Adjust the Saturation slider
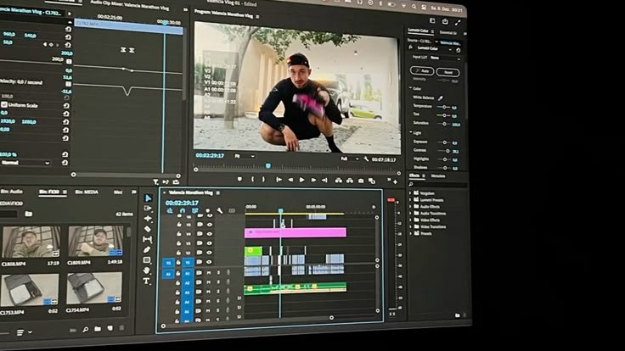This screenshot has height=351, width=625. 444,124
